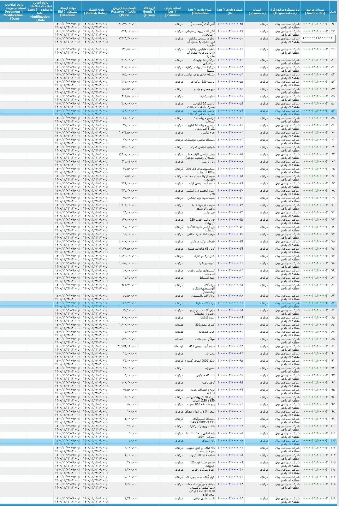Viewport: 339px width, 506px height.
Task: Click the Document Modification Date header
Action: pos(14,11)
